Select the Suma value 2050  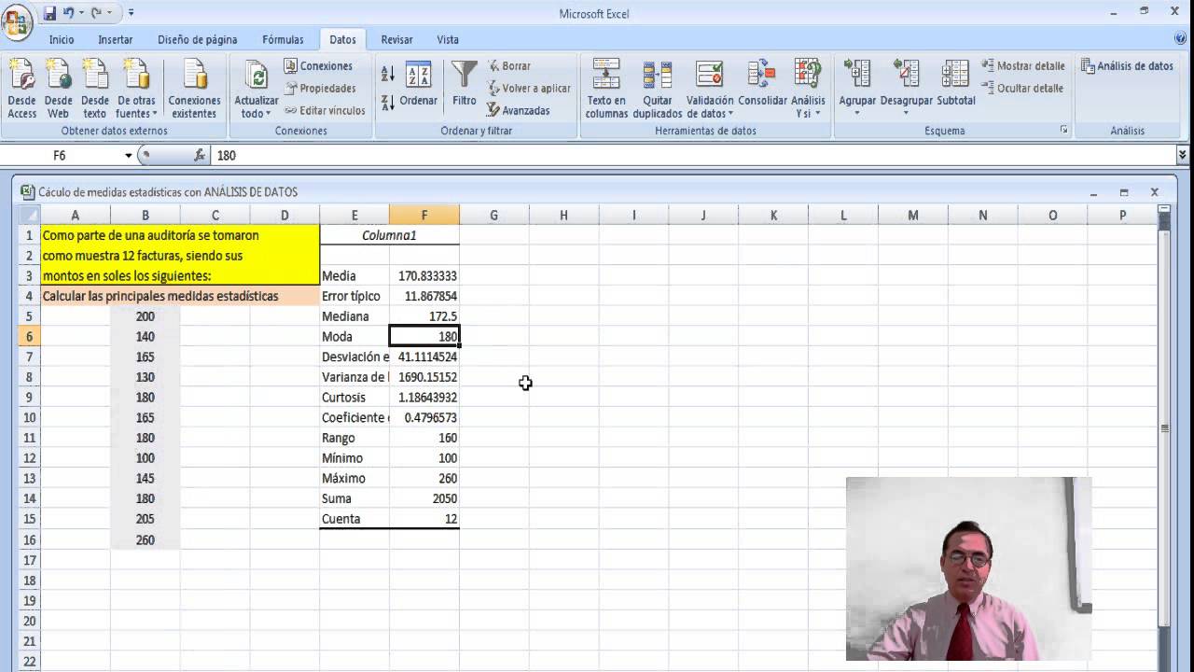(424, 499)
